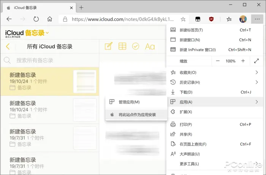
Task: Select 将此站点作为应用安装 menu entry
Action: [x=136, y=115]
